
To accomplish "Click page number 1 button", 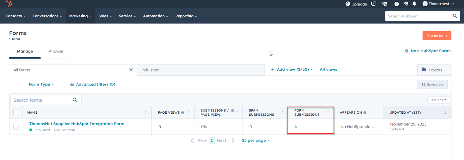I will coord(212,141).
